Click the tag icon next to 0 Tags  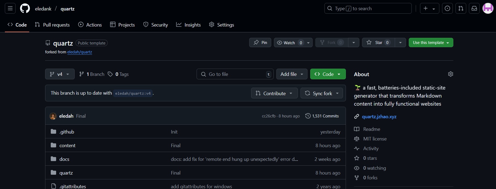(110, 74)
